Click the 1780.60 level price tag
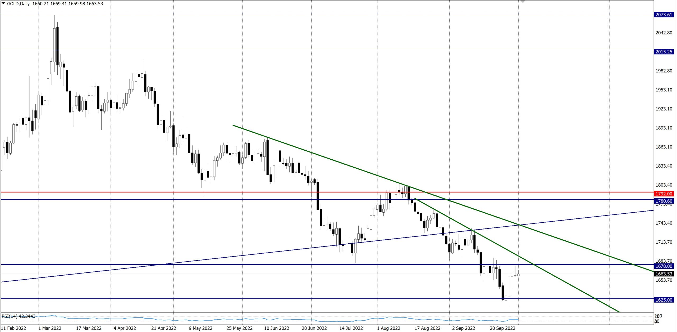The height and width of the screenshot is (332, 677). pyautogui.click(x=664, y=201)
